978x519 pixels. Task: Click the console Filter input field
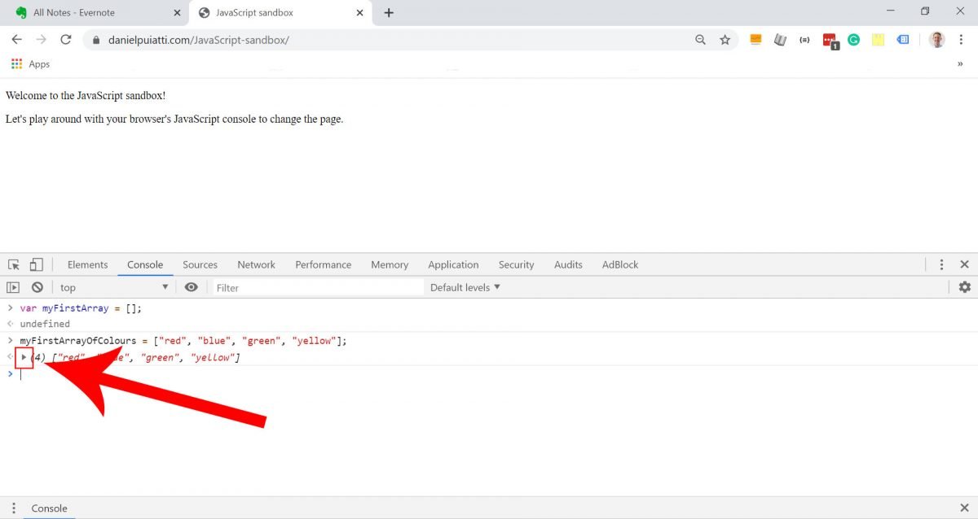tap(318, 287)
